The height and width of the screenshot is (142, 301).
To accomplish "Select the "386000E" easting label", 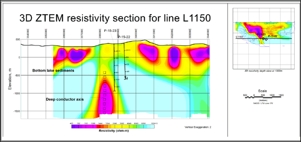I will tap(64, 34).
